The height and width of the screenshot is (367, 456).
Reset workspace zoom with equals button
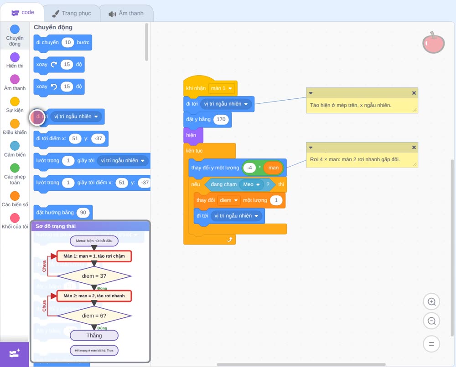tap(431, 344)
